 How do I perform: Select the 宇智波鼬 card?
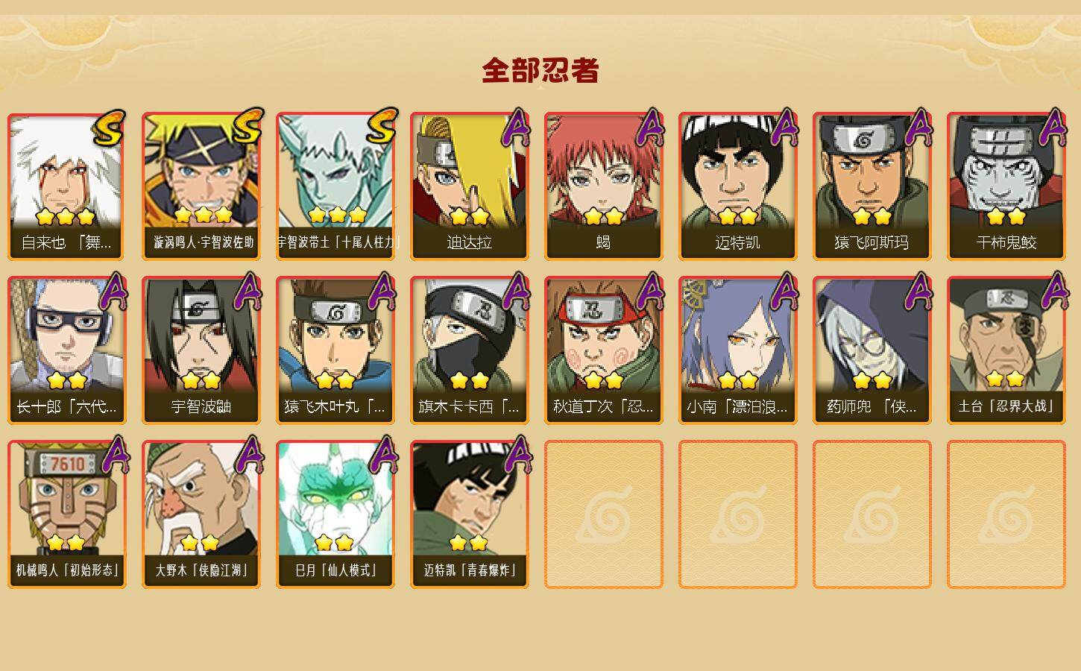coord(201,350)
